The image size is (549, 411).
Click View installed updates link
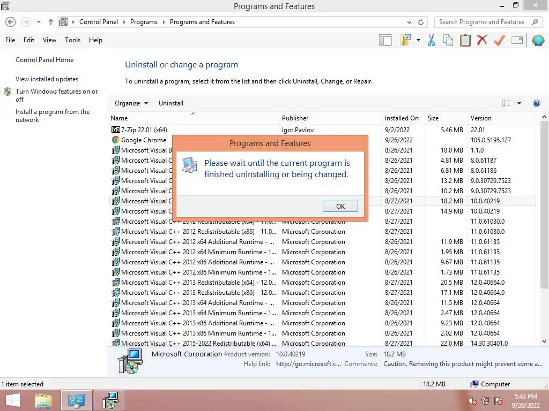coord(47,79)
